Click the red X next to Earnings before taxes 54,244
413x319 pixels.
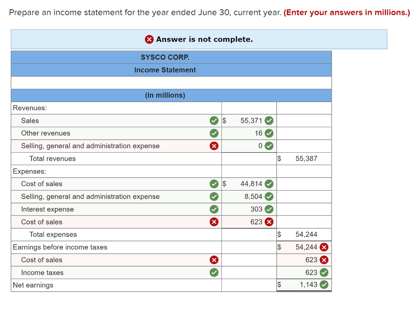324,247
